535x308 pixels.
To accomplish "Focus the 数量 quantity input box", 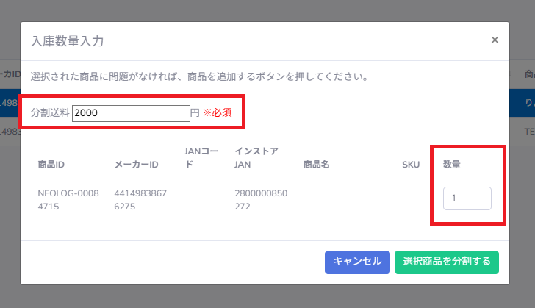I will click(467, 198).
